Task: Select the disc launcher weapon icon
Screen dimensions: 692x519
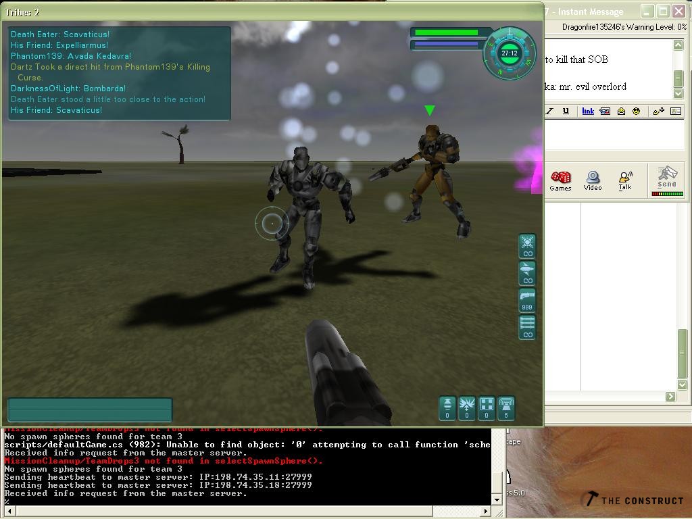Action: coord(527,273)
